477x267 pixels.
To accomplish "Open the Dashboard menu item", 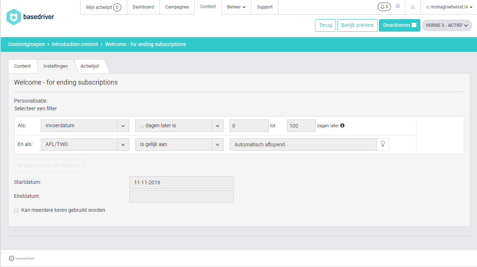I will 143,7.
